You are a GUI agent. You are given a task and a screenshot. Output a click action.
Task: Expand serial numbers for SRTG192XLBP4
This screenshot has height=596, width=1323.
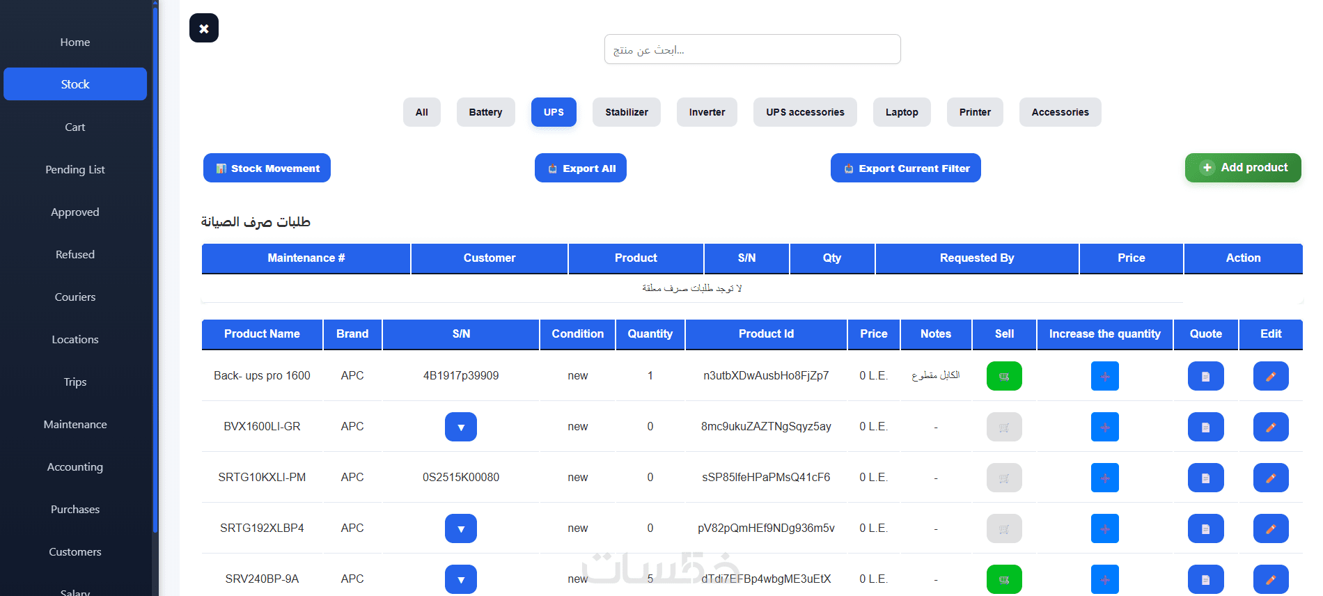coord(461,528)
